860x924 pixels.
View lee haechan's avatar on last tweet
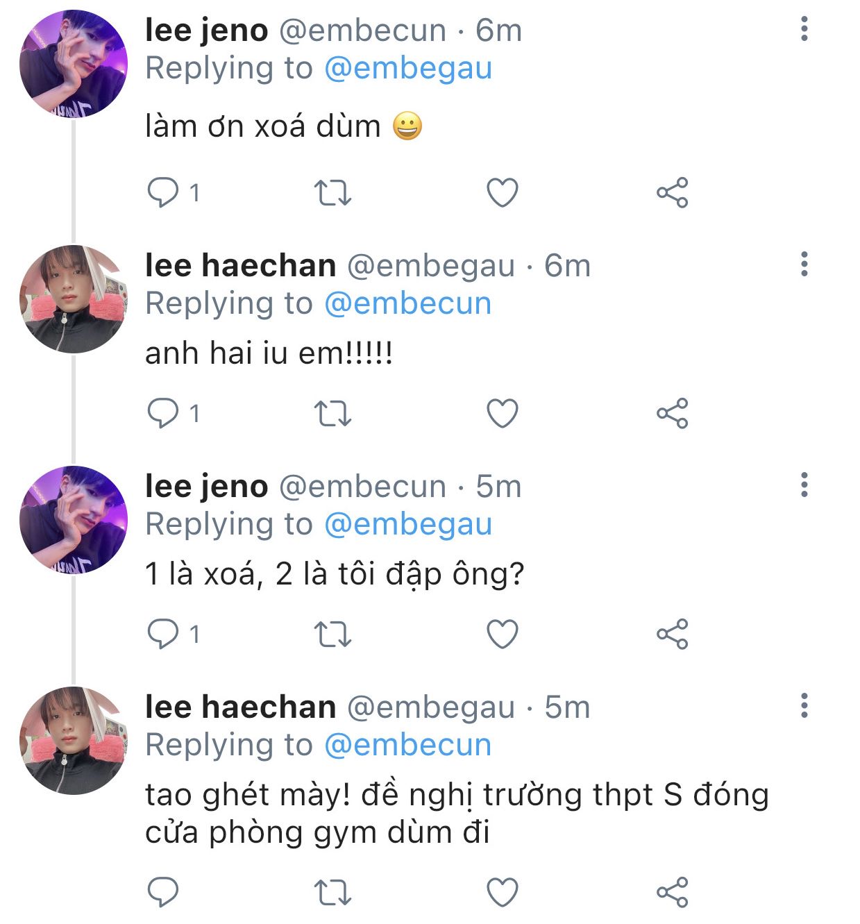[74, 740]
